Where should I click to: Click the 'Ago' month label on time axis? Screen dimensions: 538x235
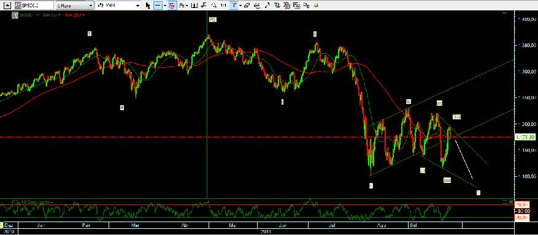381,225
